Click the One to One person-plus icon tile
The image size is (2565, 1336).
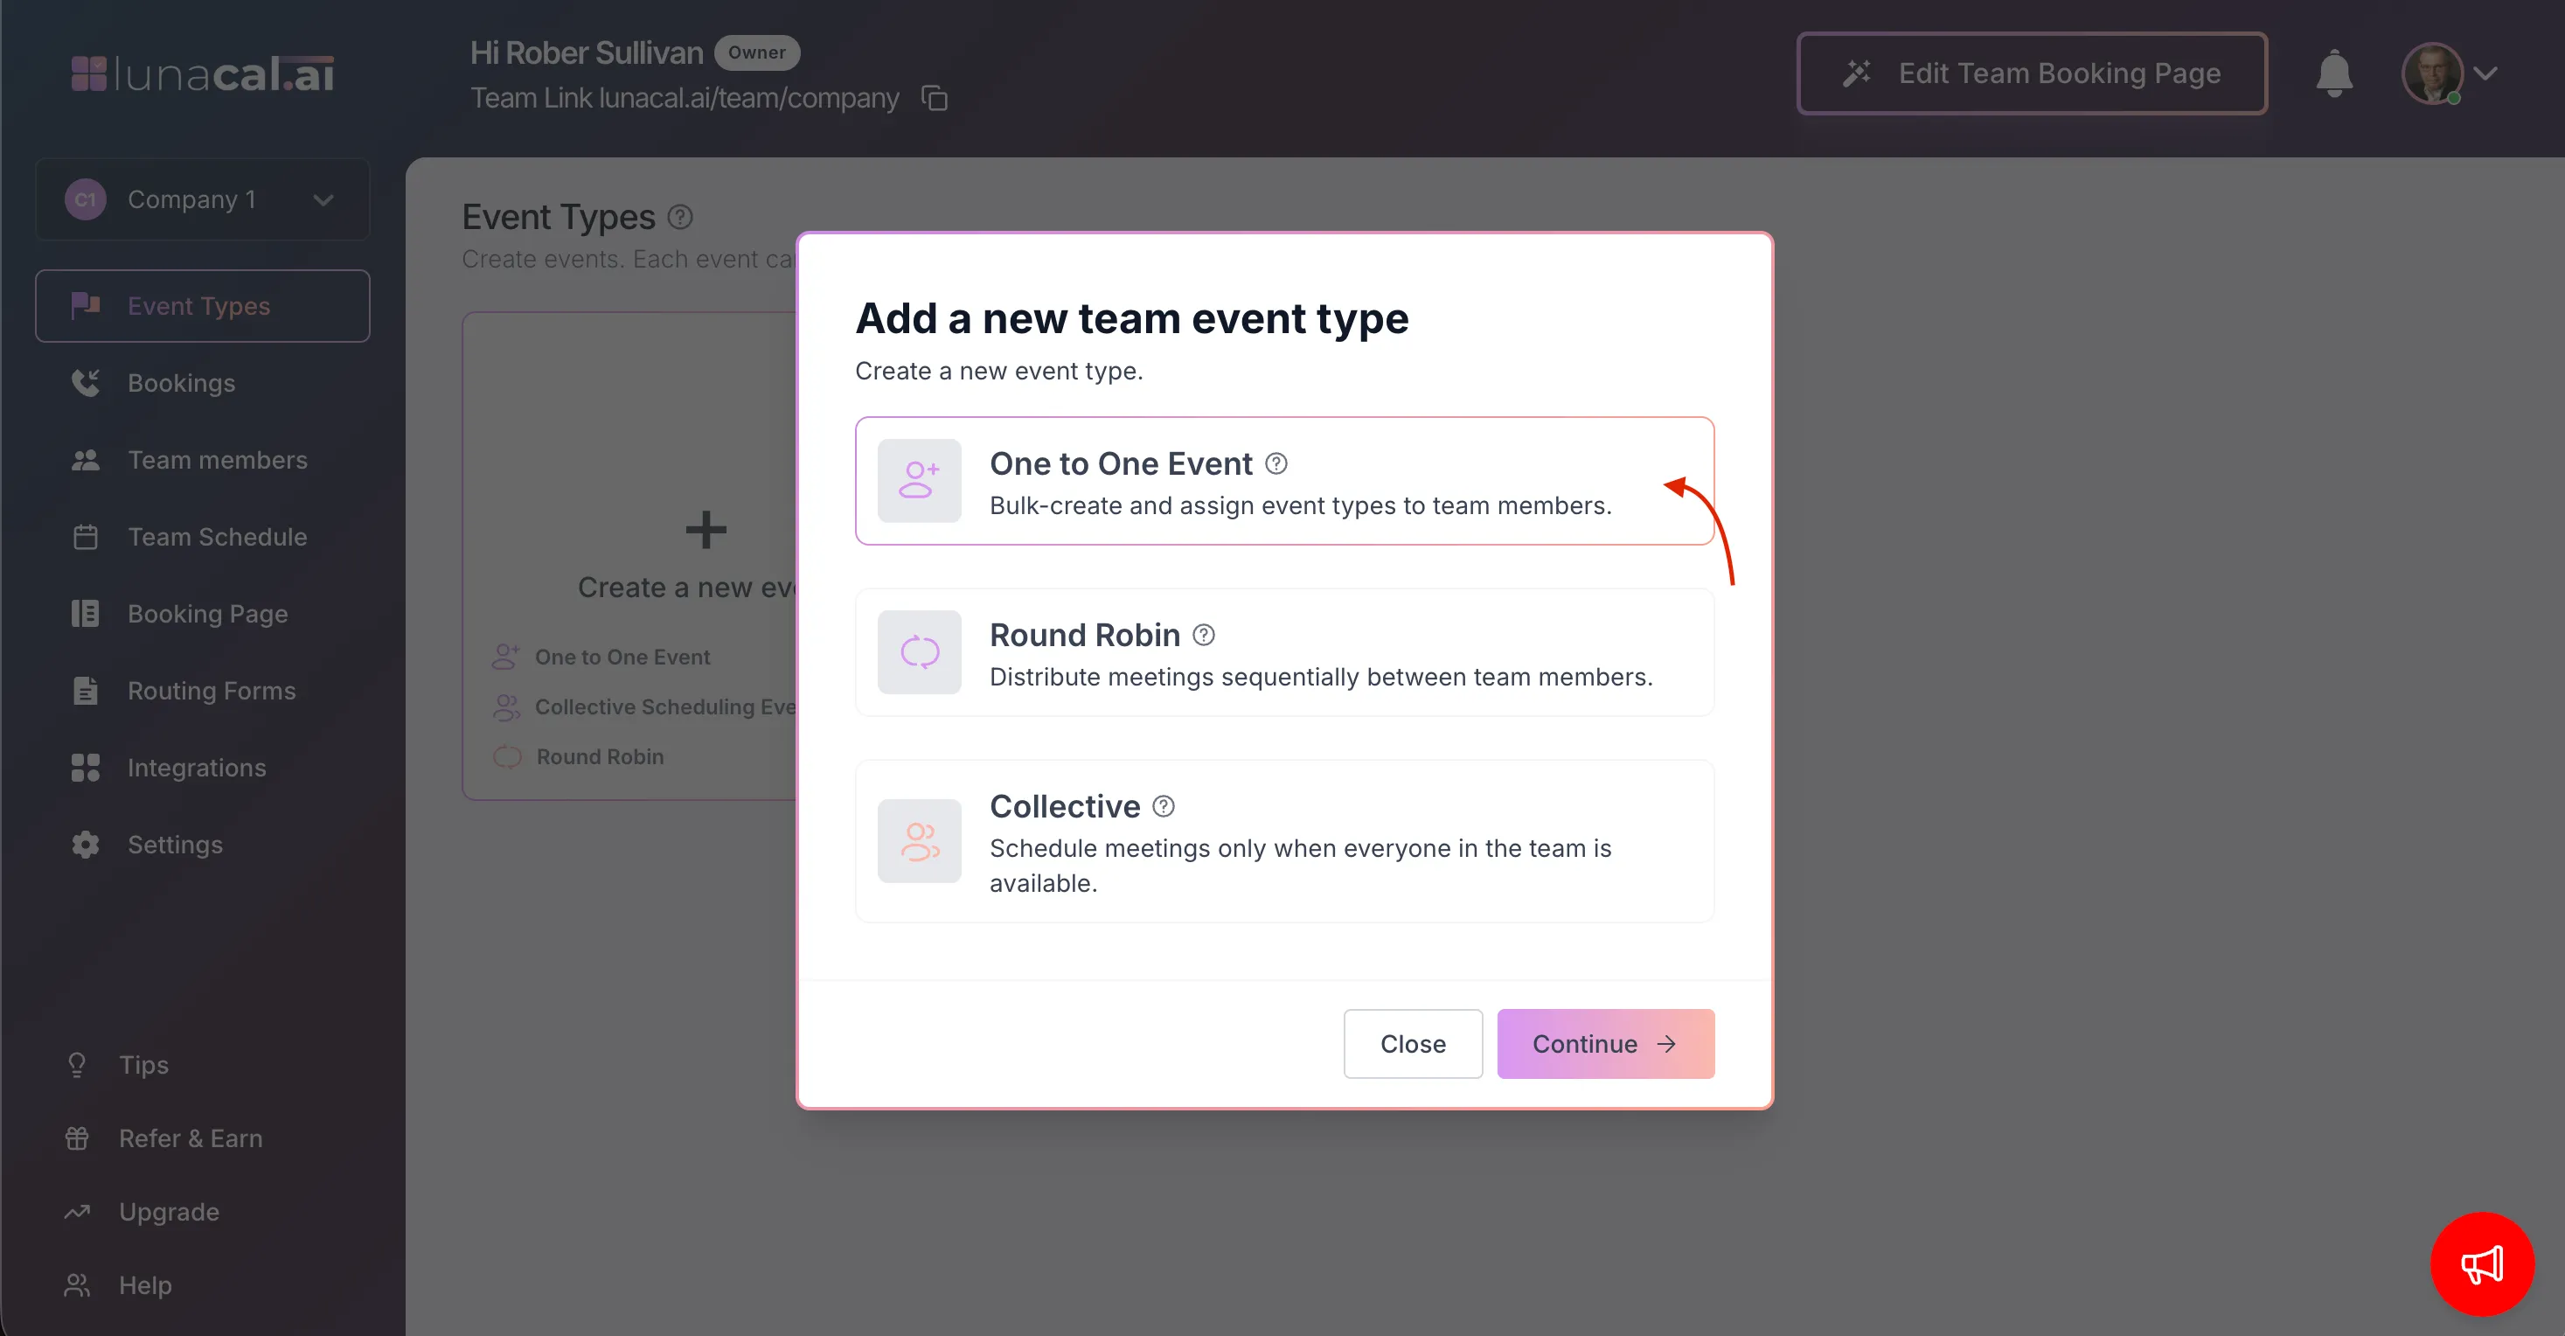pyautogui.click(x=919, y=481)
